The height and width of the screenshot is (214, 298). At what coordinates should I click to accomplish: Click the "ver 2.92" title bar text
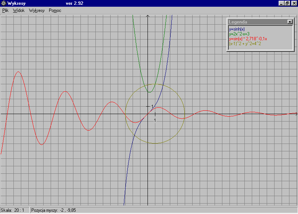point(74,3)
